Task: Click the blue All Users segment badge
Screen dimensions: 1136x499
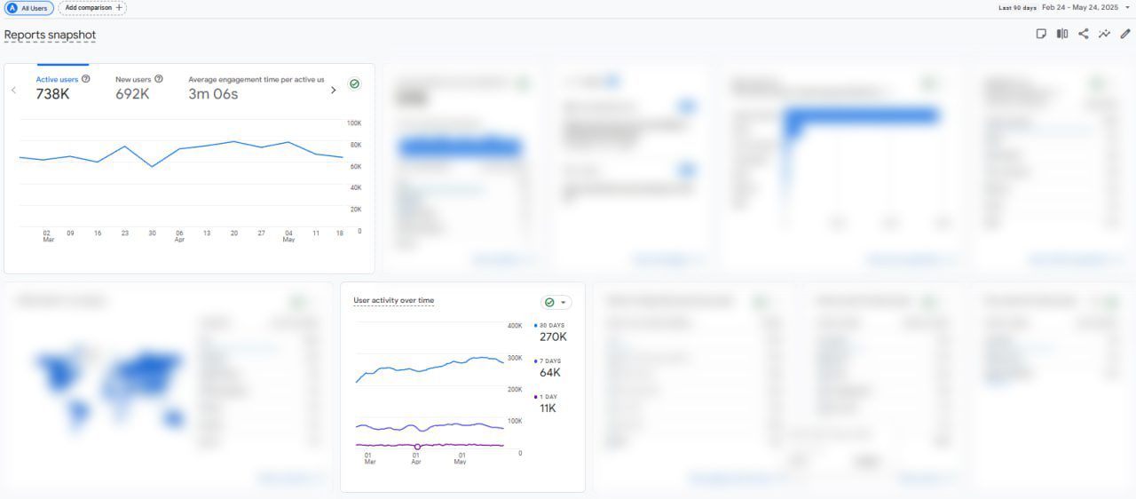Action: (x=30, y=8)
